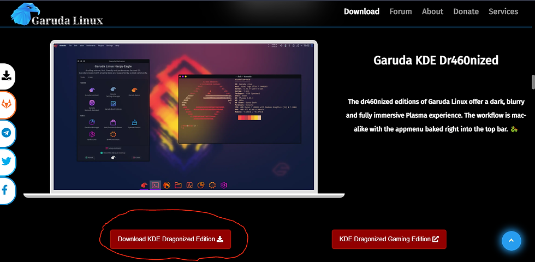The height and width of the screenshot is (262, 535).
Task: Open the Download nav menu item
Action: (x=361, y=11)
